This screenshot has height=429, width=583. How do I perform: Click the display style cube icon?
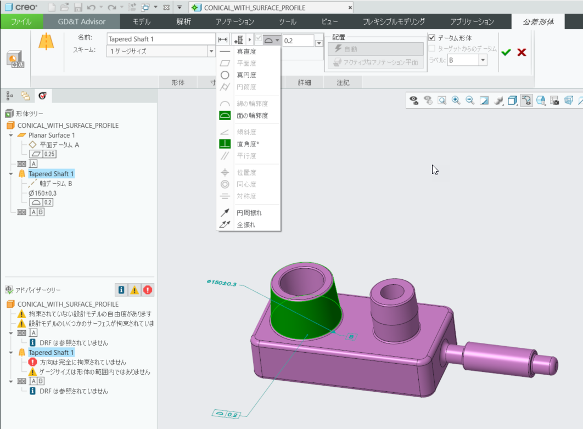(x=512, y=100)
